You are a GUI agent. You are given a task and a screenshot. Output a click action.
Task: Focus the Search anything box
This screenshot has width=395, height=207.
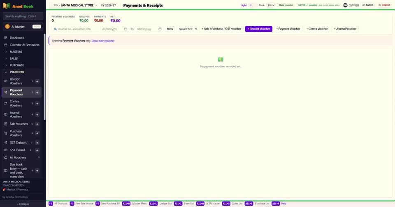point(23,16)
